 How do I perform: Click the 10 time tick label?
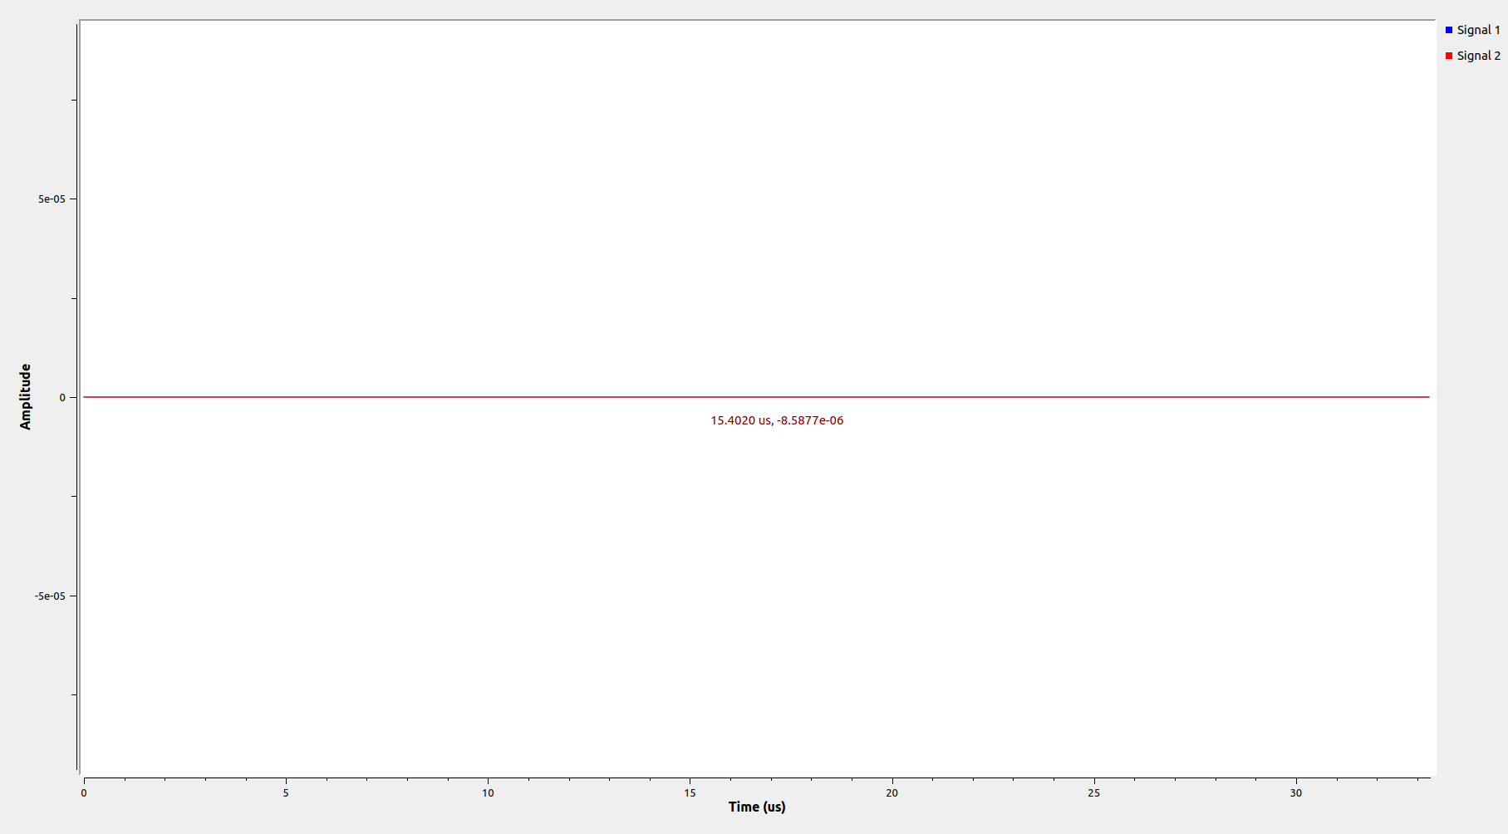(488, 793)
